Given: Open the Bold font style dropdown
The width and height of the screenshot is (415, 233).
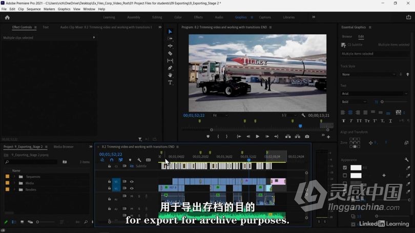Looking at the screenshot, I should point(354,102).
